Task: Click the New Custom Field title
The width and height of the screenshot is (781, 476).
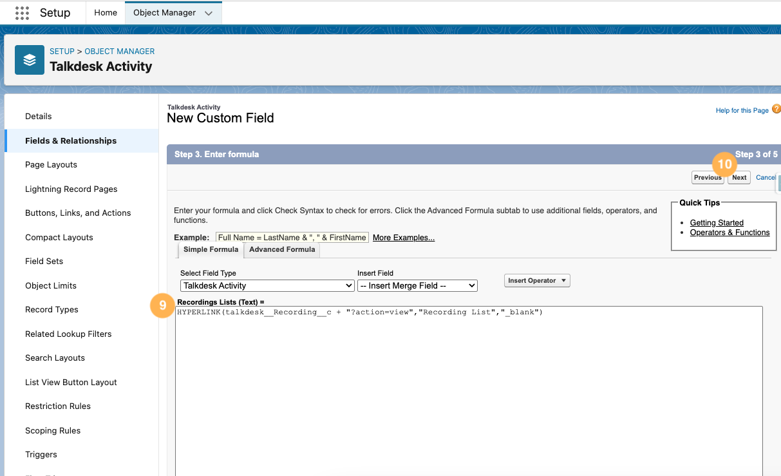Action: [220, 118]
